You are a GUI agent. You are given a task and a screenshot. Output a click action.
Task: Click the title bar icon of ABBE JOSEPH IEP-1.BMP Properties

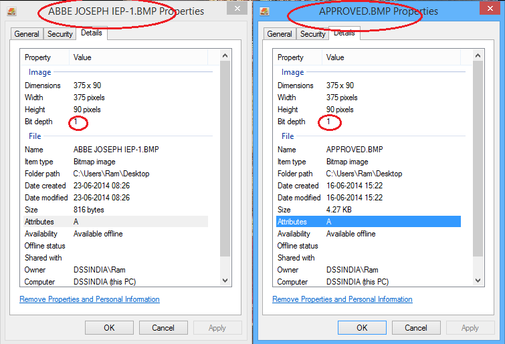pos(11,11)
